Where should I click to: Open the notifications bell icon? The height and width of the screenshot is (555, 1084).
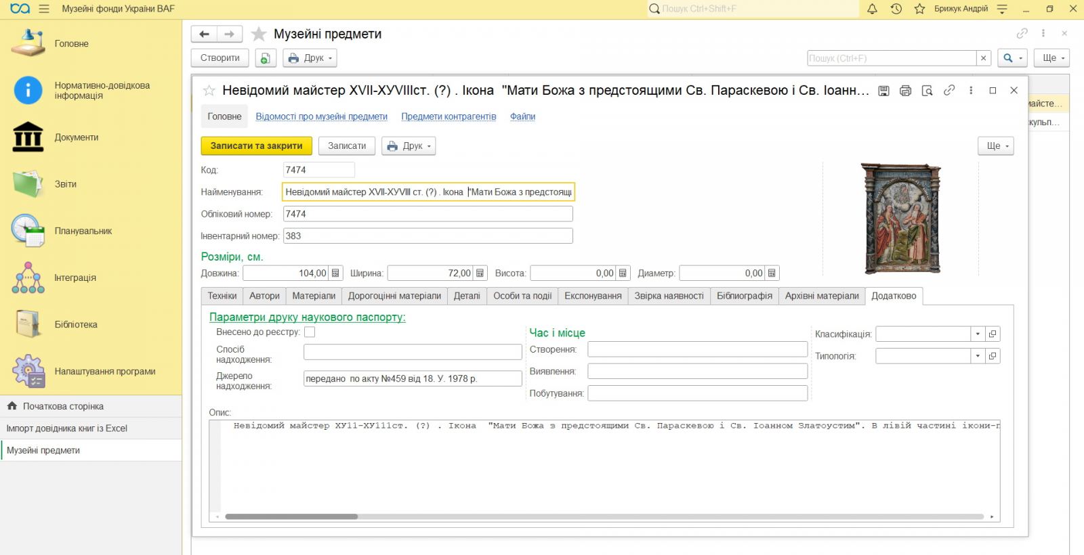(872, 9)
